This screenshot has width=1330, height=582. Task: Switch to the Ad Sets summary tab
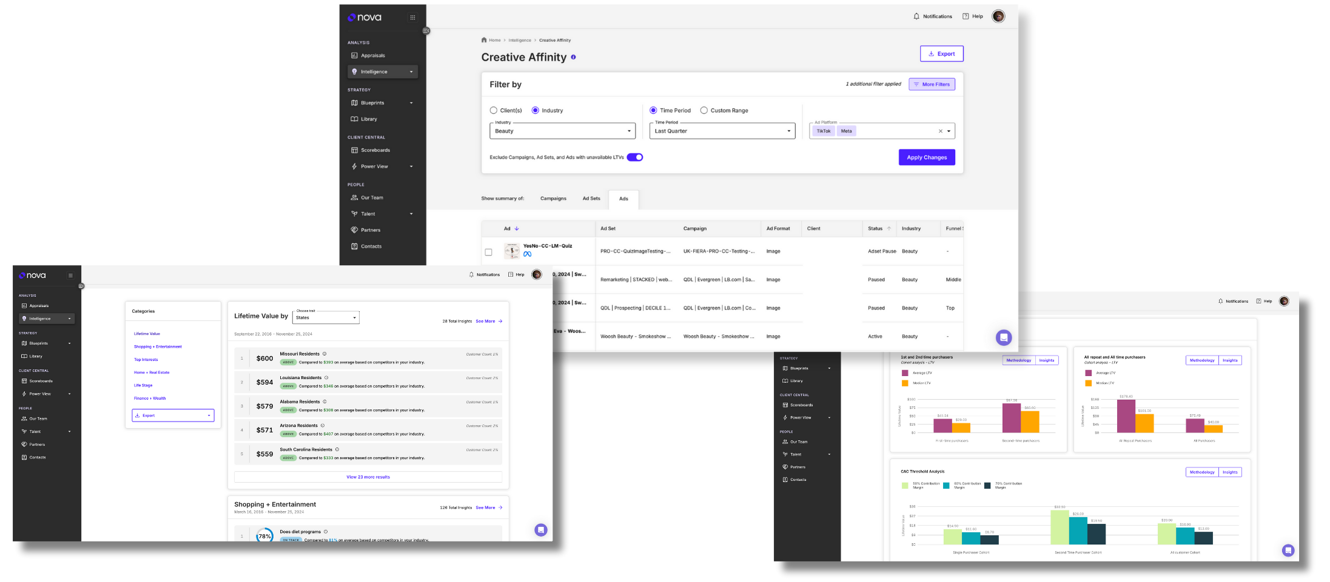[x=591, y=199]
